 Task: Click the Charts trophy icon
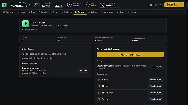(117, 12)
